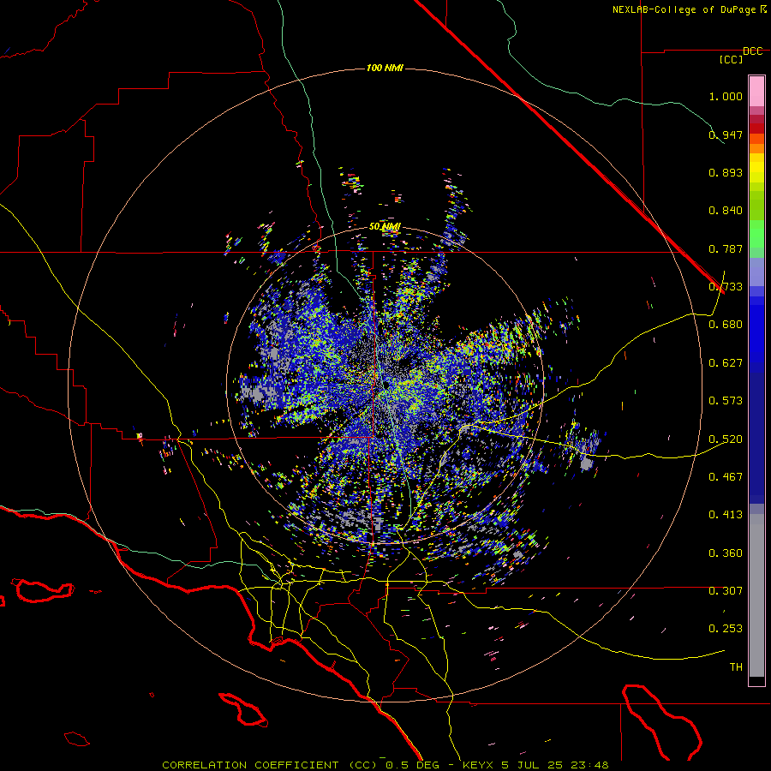
Task: Click the 0.840 legend value
Action: (x=726, y=211)
